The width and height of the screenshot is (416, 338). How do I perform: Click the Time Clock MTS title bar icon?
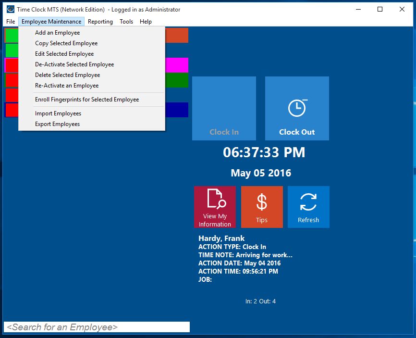coord(11,9)
